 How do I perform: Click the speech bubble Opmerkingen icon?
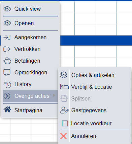7,73
